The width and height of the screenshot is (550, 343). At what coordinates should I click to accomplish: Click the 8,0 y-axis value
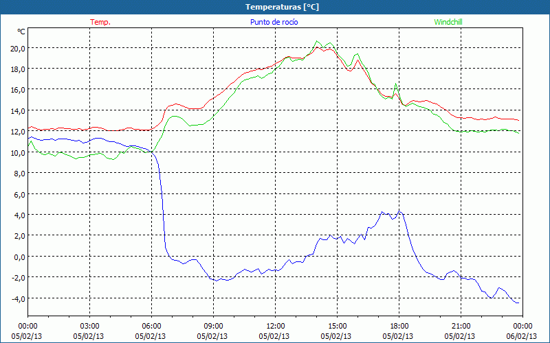tap(19, 174)
